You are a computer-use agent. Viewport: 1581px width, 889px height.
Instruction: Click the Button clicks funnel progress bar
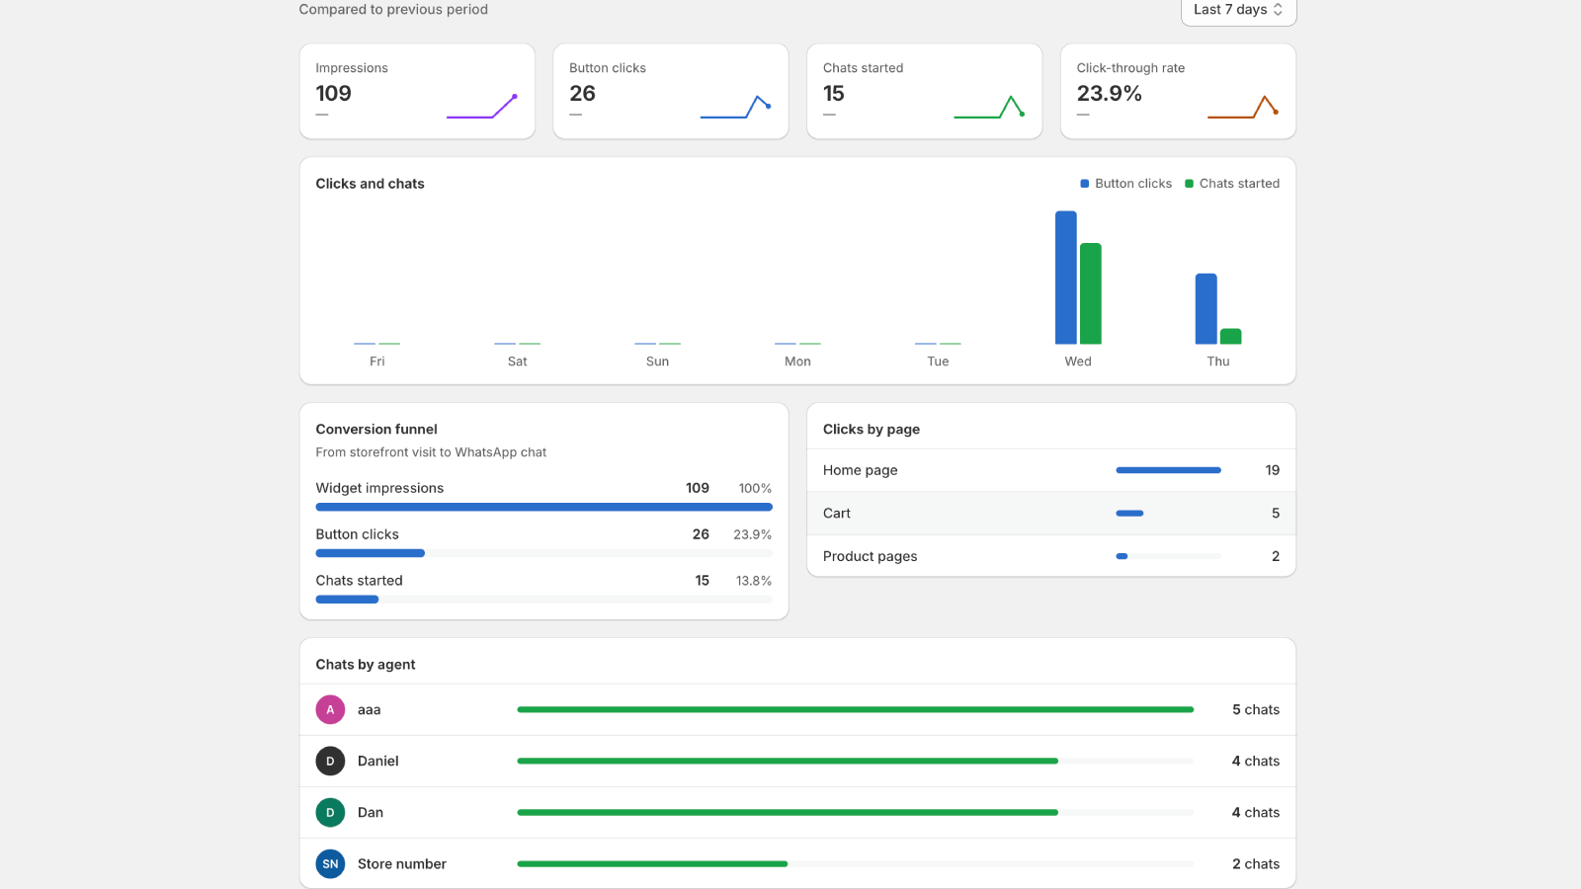[x=543, y=553]
